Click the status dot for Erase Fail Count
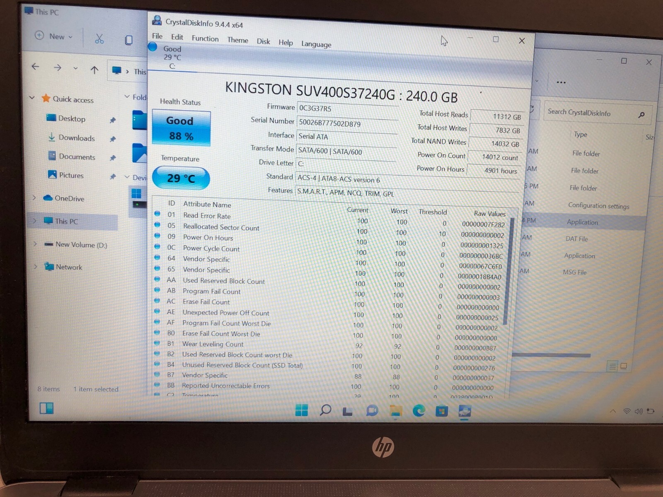The height and width of the screenshot is (497, 663). (x=157, y=300)
